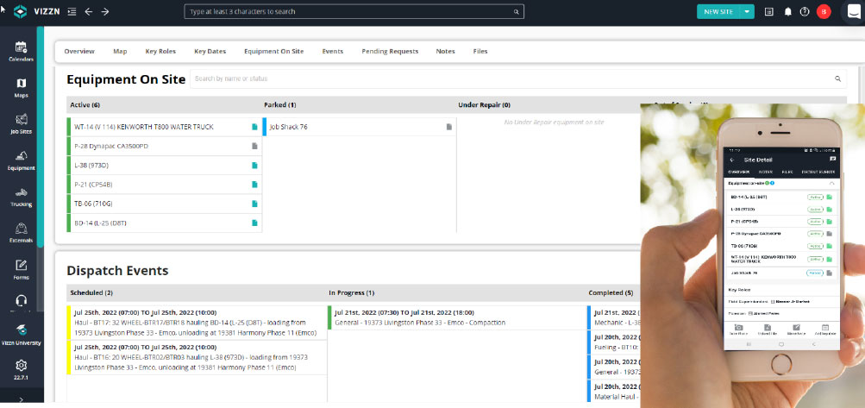Switch to the Files tab
865x408 pixels.
tap(480, 52)
